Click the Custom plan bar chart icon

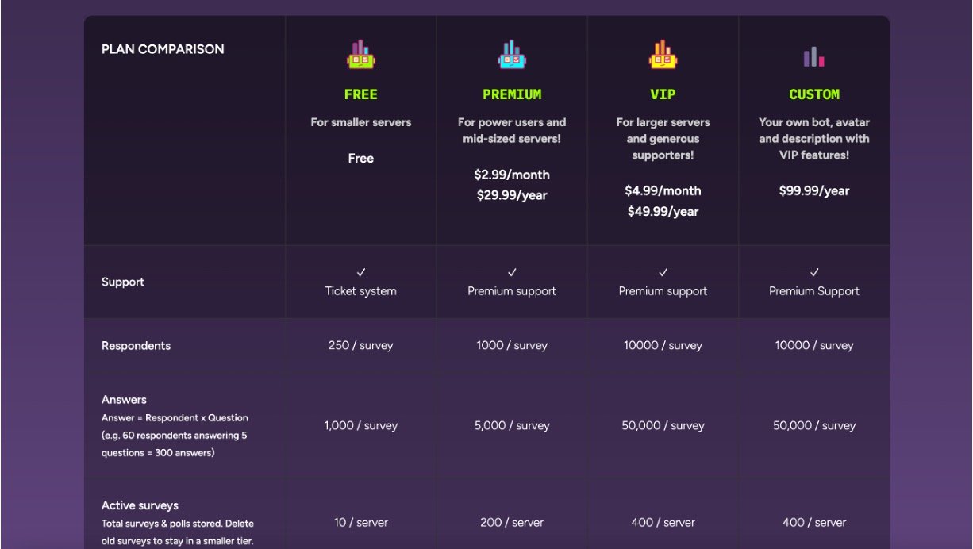click(814, 56)
